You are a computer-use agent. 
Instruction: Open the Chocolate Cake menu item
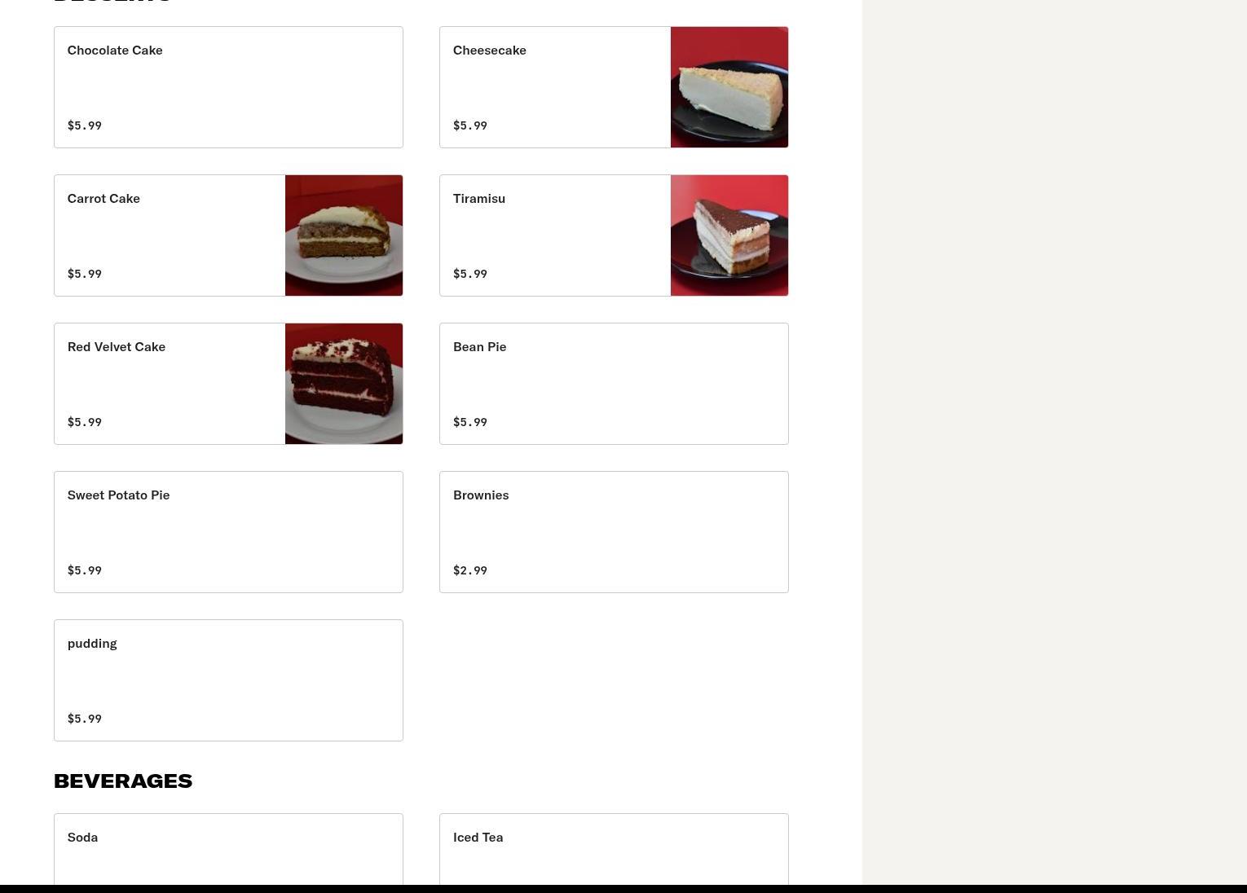click(228, 87)
